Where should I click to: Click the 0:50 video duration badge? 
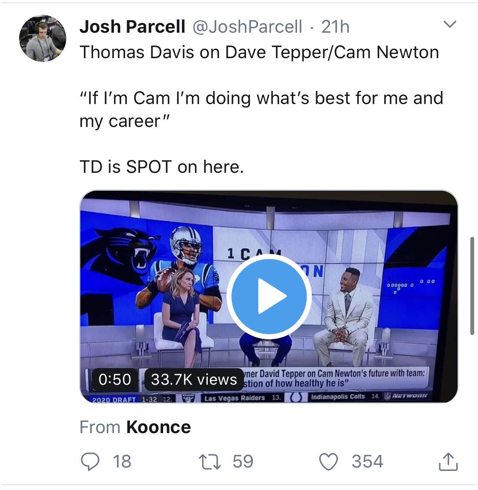pos(115,380)
